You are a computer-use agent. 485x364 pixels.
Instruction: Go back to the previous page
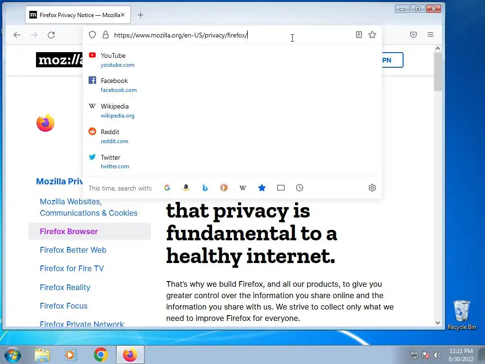click(x=17, y=35)
